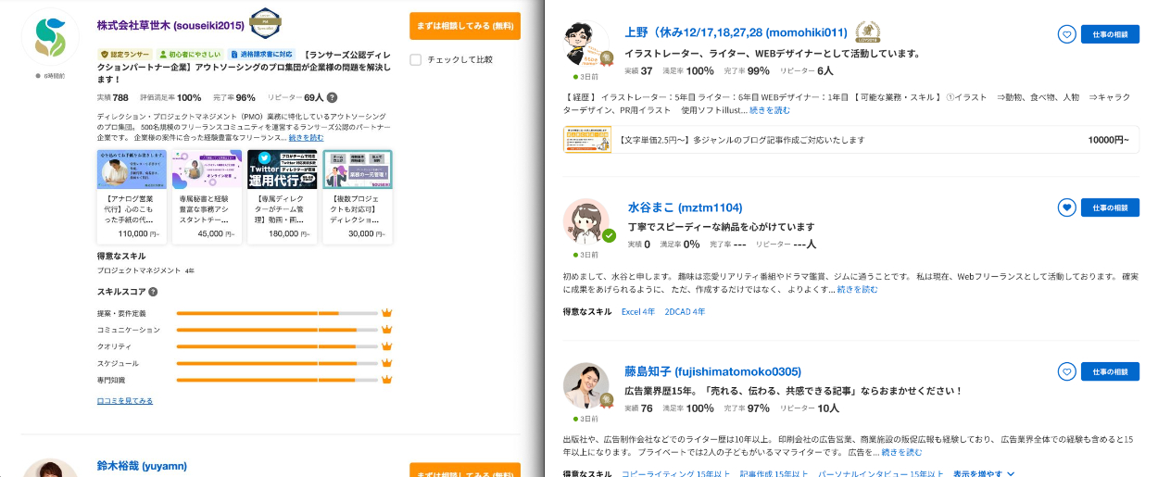The width and height of the screenshot is (1158, 477).
Task: Open the 口コミを見てみる link
Action: [x=125, y=401]
